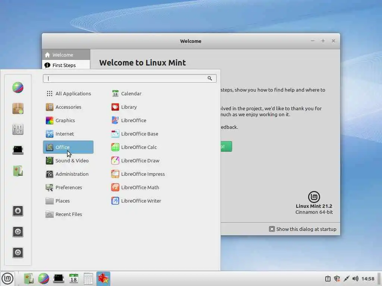Open Terminal launcher on the taskbar
382x286 pixels.
[x=59, y=279]
